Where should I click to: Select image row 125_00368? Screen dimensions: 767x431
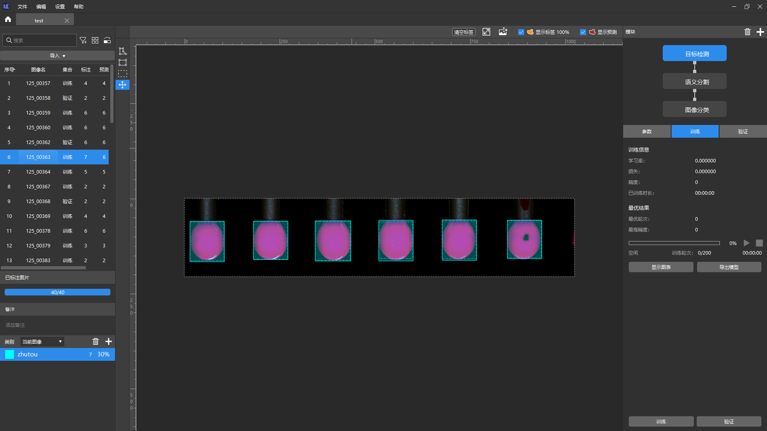pos(54,201)
